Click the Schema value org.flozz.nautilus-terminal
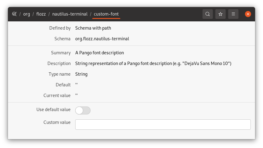 tap(102, 39)
